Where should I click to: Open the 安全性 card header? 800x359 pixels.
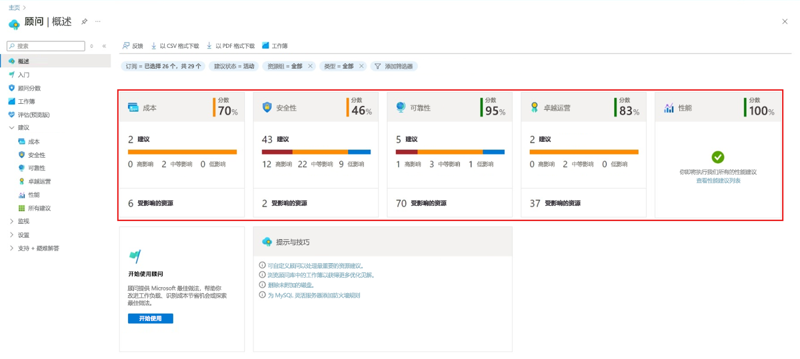(316, 107)
